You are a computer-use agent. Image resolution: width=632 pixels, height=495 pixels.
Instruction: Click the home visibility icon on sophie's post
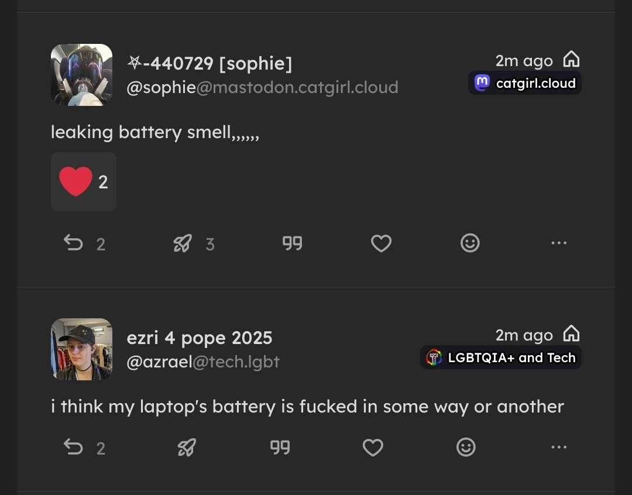pos(572,59)
